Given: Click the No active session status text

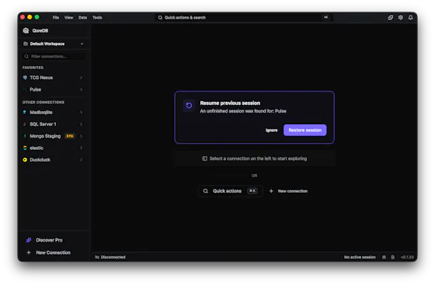Looking at the screenshot, I should click(x=360, y=257).
